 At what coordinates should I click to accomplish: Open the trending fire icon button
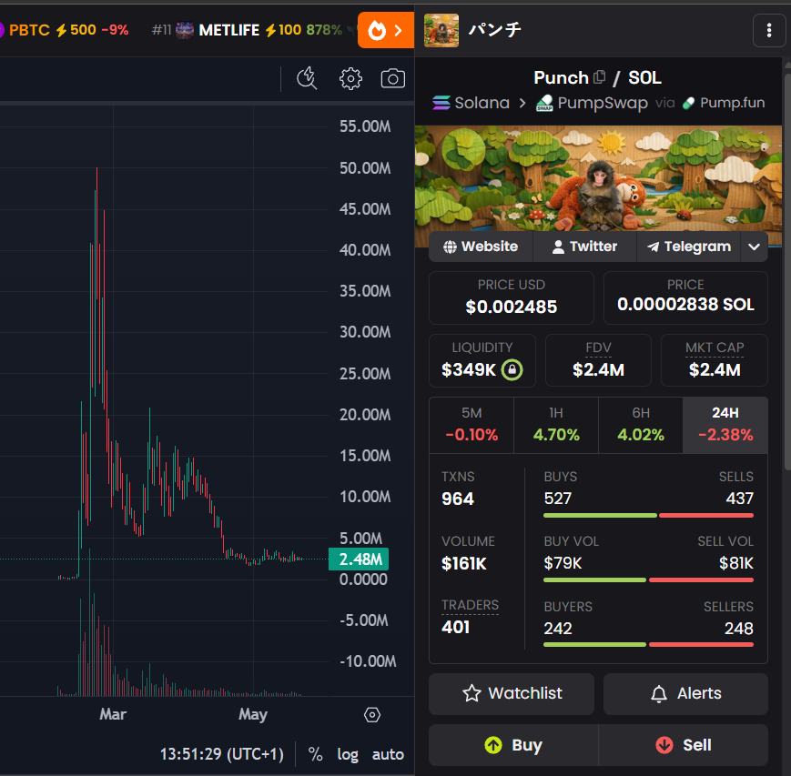tap(386, 30)
